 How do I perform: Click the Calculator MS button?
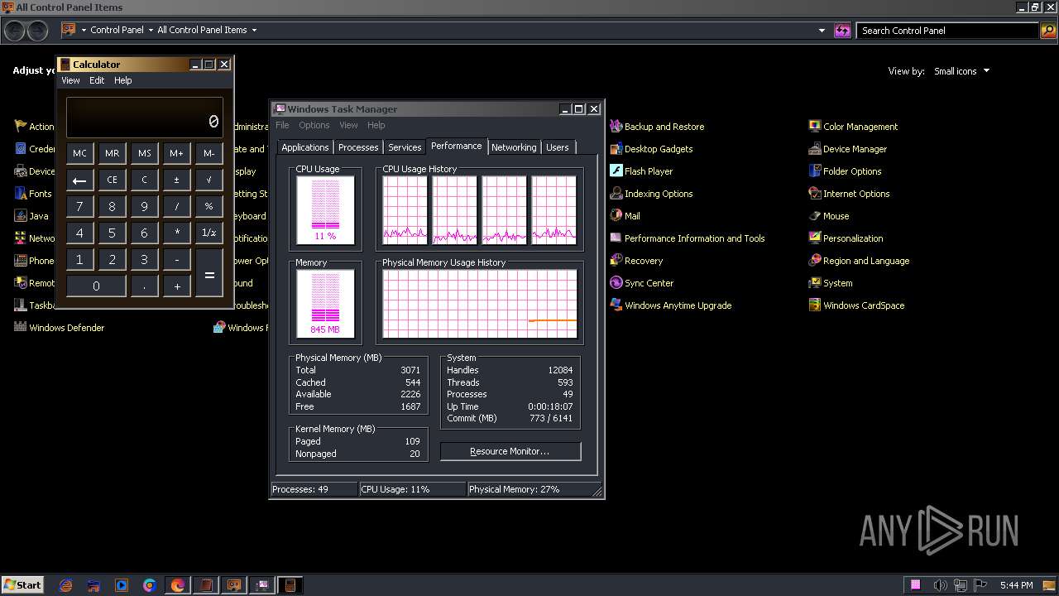[x=145, y=153]
